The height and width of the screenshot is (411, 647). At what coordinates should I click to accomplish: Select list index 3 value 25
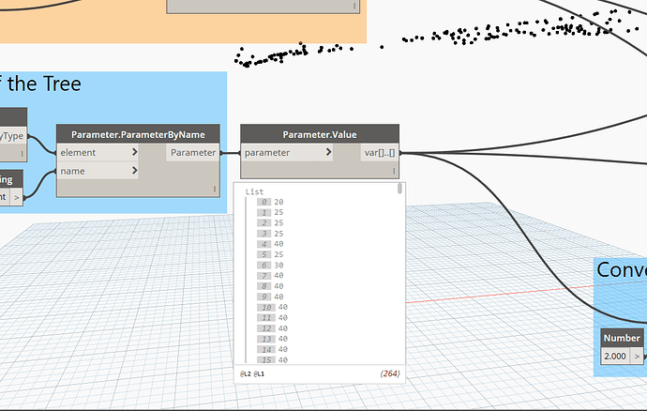point(270,234)
